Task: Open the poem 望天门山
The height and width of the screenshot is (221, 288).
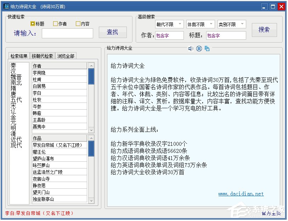Action: [60, 192]
